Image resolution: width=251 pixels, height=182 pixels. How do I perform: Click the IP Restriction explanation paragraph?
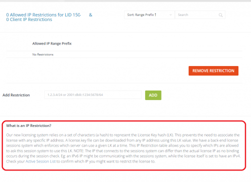(123, 148)
